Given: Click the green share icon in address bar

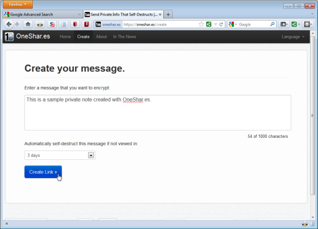Looking at the screenshot, I should tap(209, 25).
